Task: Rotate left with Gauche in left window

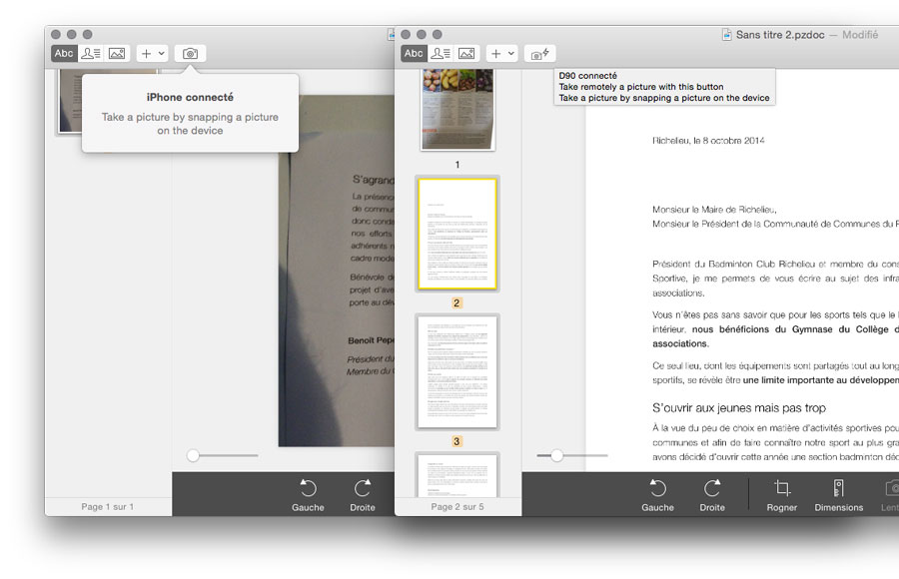Action: coord(308,495)
